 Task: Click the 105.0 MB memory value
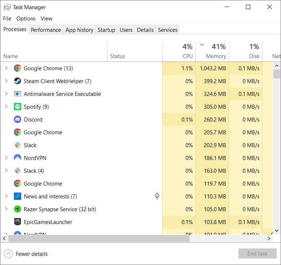point(215,209)
